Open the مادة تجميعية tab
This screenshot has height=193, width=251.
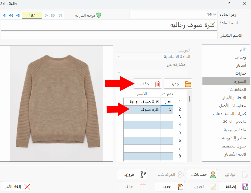(x=226, y=130)
